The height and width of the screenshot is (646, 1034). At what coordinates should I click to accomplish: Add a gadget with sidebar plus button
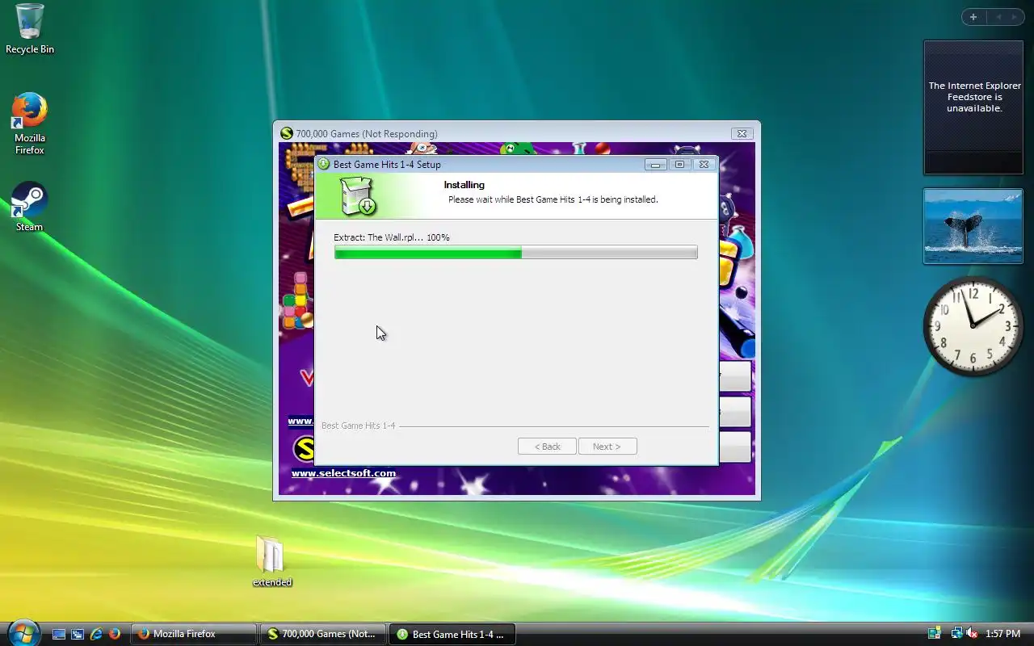973,17
